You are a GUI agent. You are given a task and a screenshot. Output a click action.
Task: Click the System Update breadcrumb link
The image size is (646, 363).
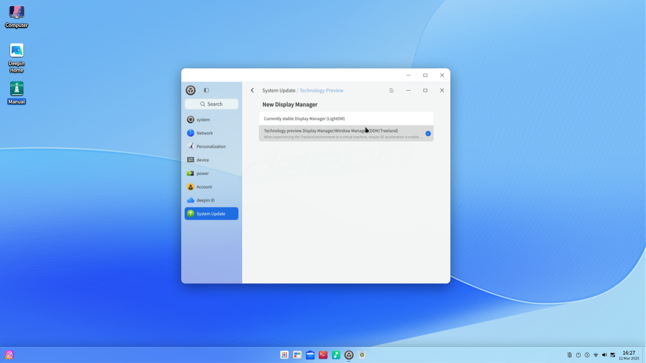[279, 90]
